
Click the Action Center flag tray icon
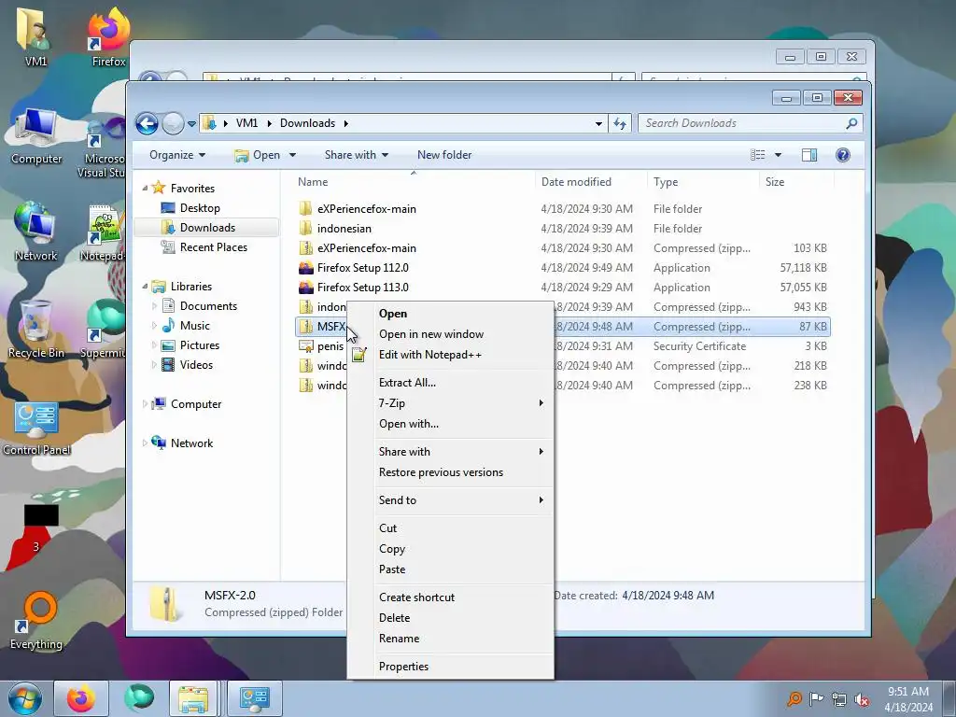[816, 698]
